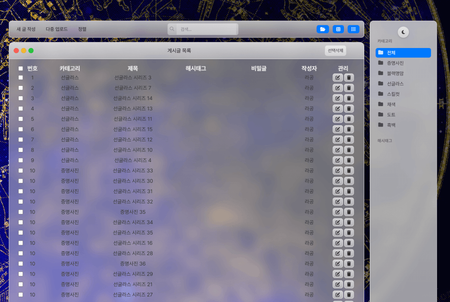450x302 pixels.
Task: Delete the post 선글라스 시리즈 7
Action: (349, 88)
